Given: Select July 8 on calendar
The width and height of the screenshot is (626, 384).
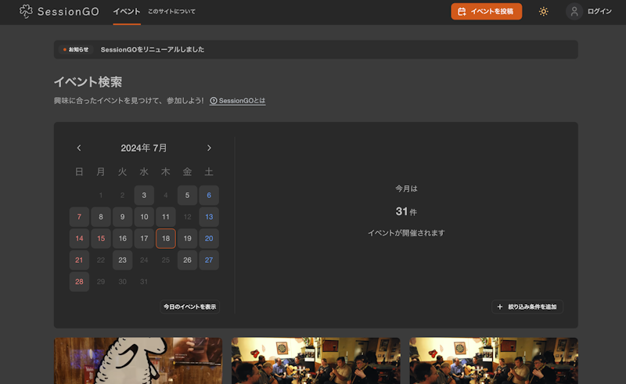Looking at the screenshot, I should point(101,217).
